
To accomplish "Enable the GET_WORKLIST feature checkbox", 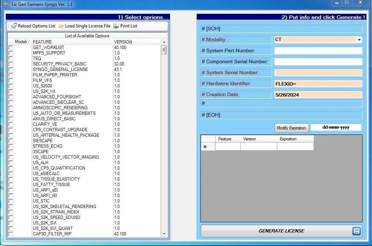I will click(11, 47).
